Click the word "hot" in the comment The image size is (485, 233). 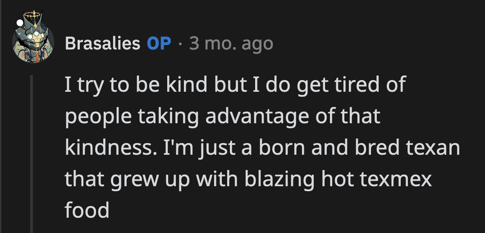[334, 180]
